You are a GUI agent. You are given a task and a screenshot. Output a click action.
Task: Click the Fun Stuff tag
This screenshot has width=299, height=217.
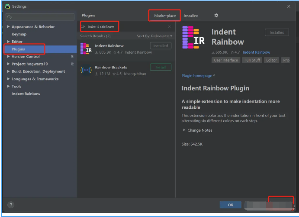tap(252, 60)
